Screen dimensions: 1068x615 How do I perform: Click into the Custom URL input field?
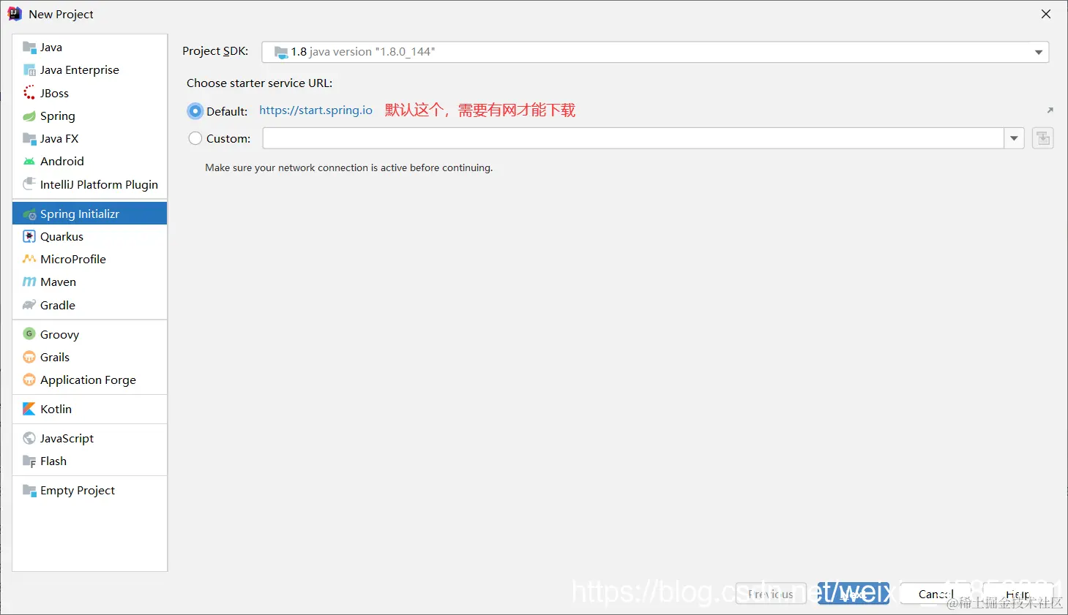click(633, 138)
